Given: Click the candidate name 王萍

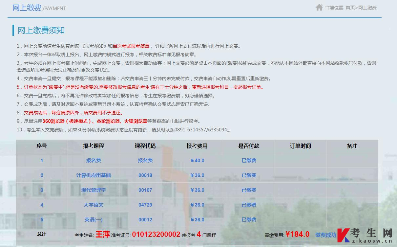Looking at the screenshot, I should click(102, 235).
